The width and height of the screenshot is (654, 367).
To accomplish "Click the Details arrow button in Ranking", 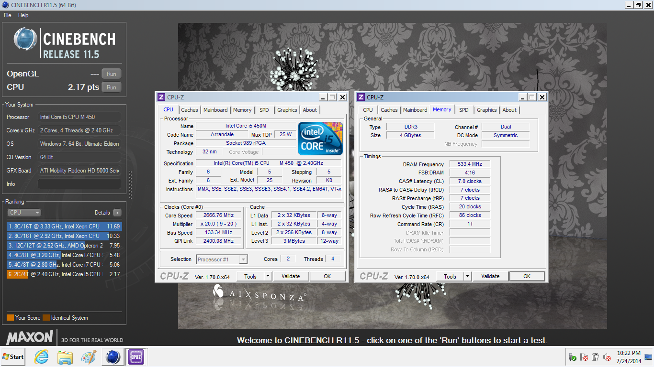I will (x=117, y=213).
